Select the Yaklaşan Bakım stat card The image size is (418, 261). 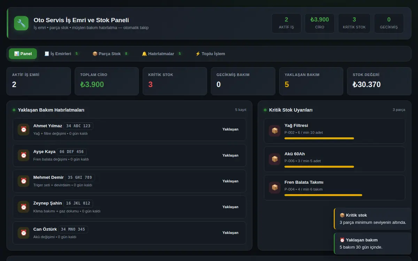click(311, 81)
